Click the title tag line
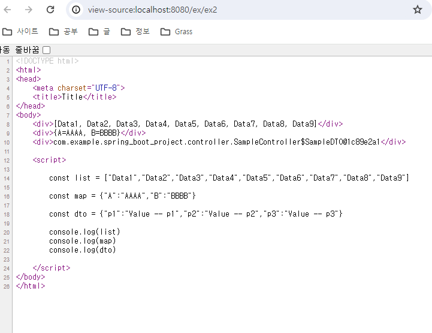This screenshot has height=333, width=432. 74,97
